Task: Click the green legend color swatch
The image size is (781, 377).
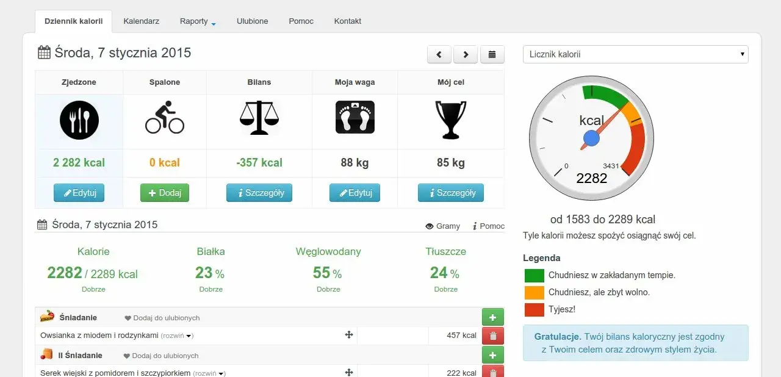Action: tap(534, 275)
